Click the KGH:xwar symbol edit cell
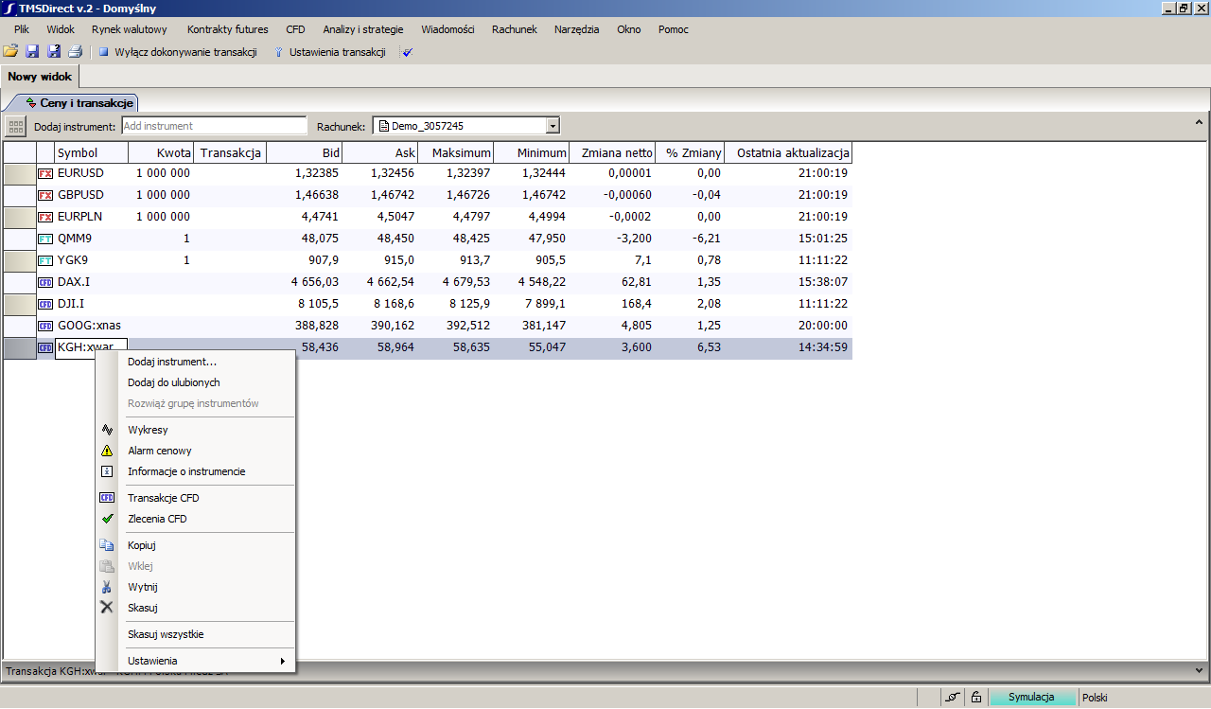This screenshot has height=709, width=1211. click(91, 347)
